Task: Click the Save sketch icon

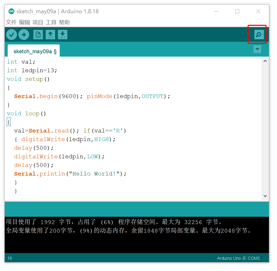Action: 62,34
